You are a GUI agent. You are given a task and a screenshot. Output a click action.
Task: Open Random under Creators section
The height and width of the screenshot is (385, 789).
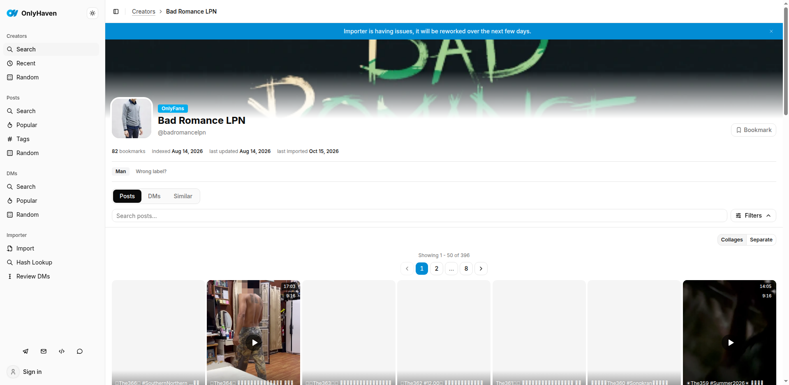click(x=51, y=77)
